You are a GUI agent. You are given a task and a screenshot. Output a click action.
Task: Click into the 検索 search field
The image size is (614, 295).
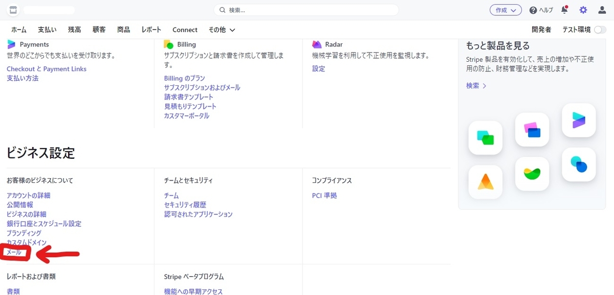[x=306, y=10]
